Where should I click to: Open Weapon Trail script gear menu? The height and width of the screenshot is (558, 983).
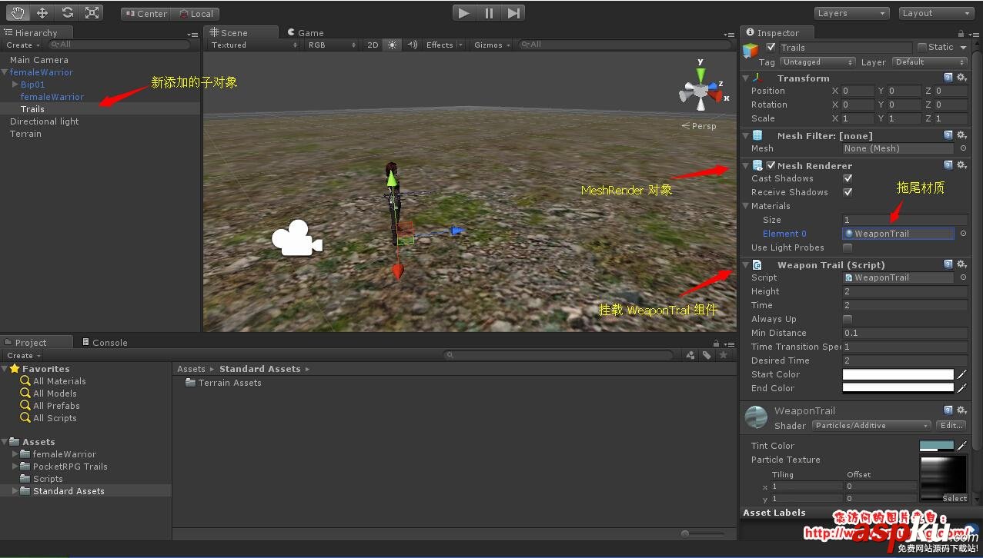[x=961, y=264]
